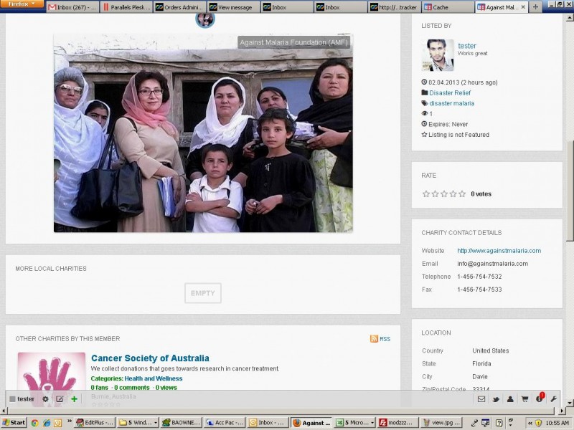Viewport: 574px width, 430px height.
Task: Expand the 5 Microsoft Excel taskbar group
Action: pos(354,423)
